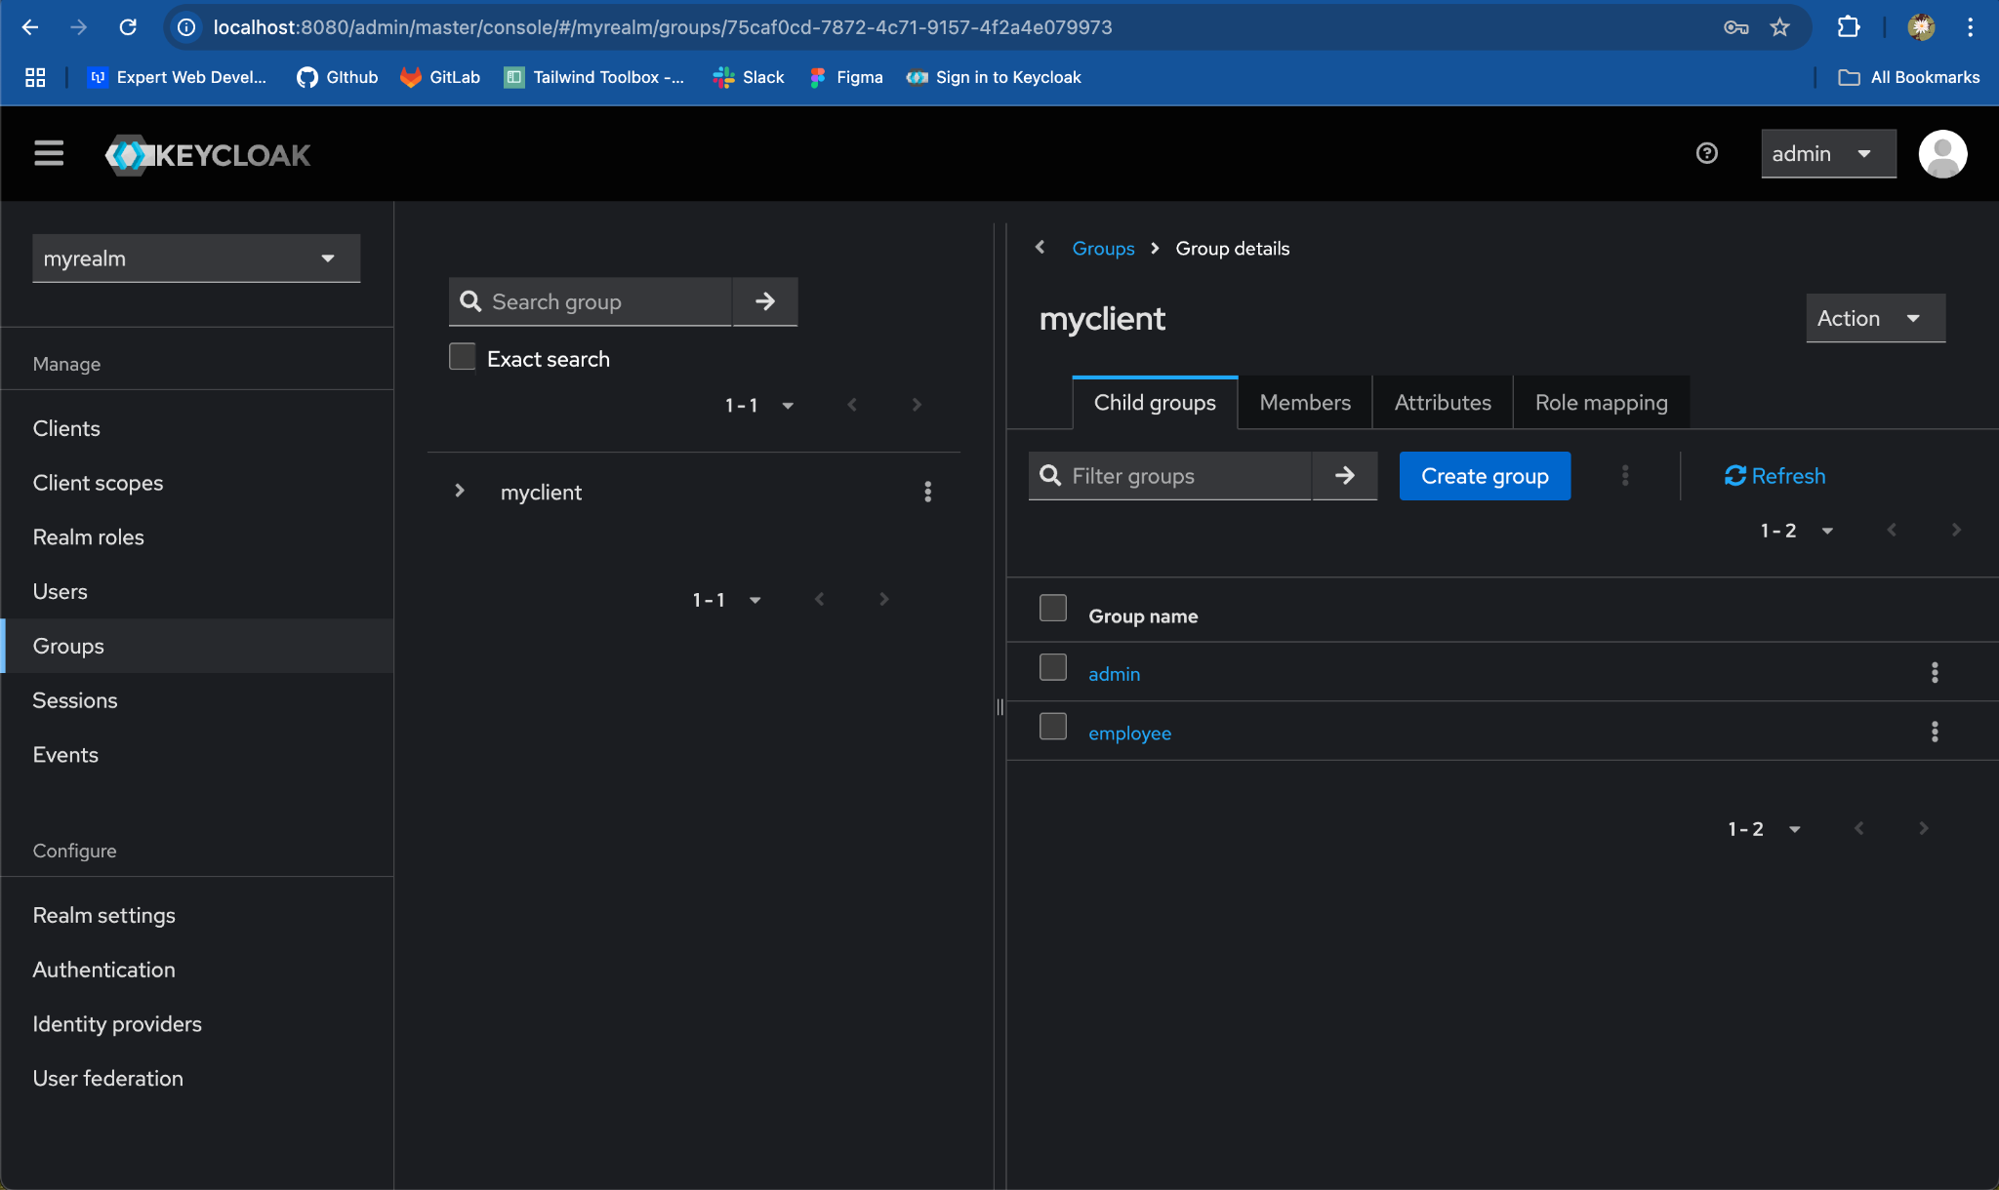
Task: Open the hamburger sidebar toggle menu
Action: pos(49,153)
